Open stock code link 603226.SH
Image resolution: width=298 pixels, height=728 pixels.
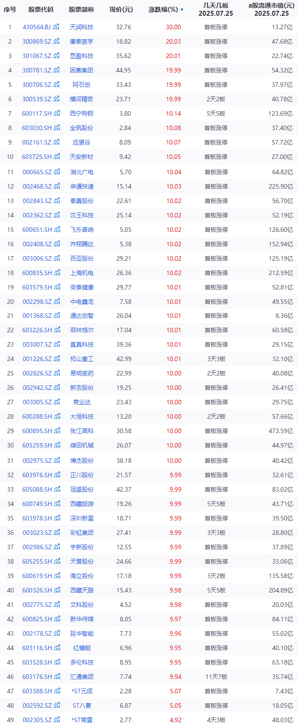tap(37, 330)
